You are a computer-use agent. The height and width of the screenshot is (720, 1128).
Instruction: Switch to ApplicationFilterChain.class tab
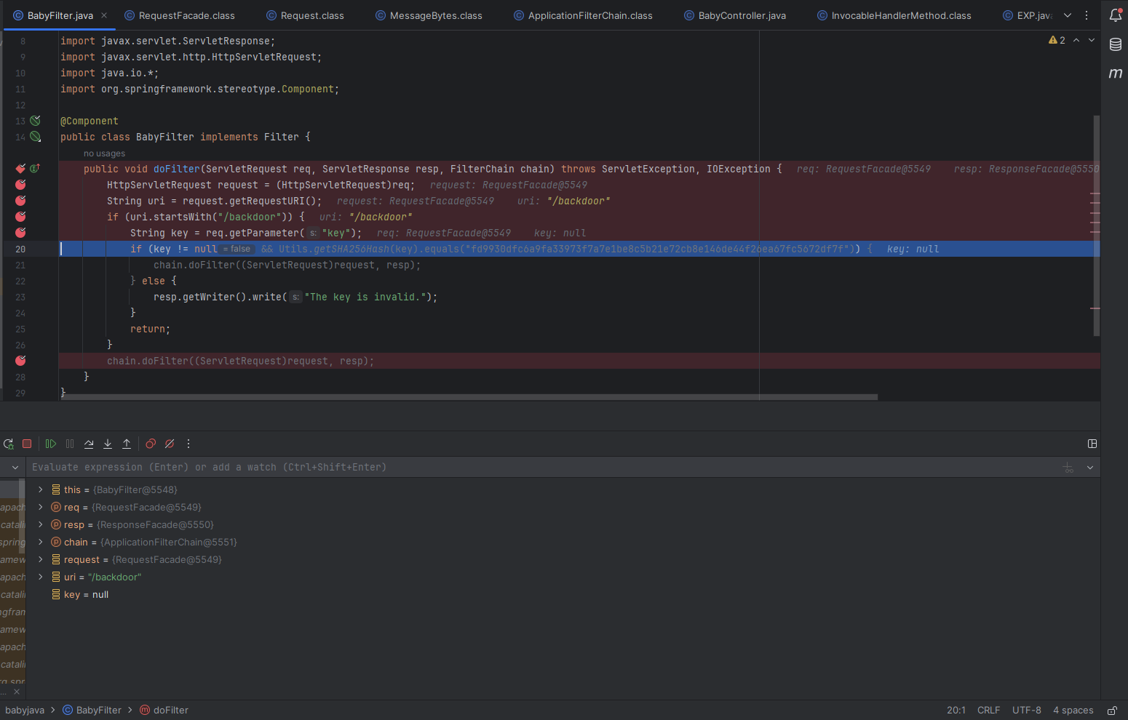point(583,15)
